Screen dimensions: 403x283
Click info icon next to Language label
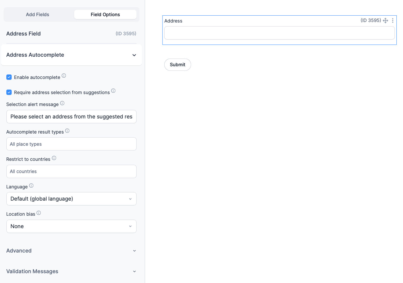coord(31,185)
